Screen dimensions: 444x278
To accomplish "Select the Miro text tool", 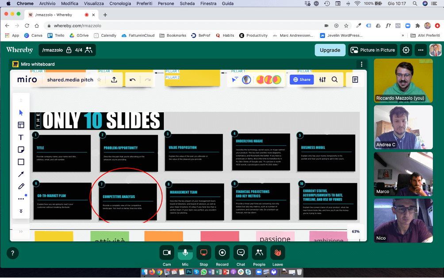I will pos(21,137).
